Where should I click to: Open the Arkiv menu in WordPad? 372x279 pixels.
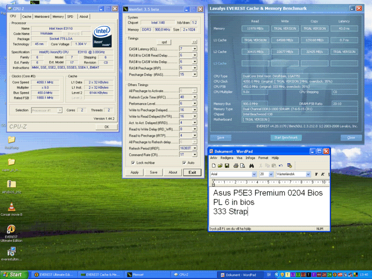point(213,158)
